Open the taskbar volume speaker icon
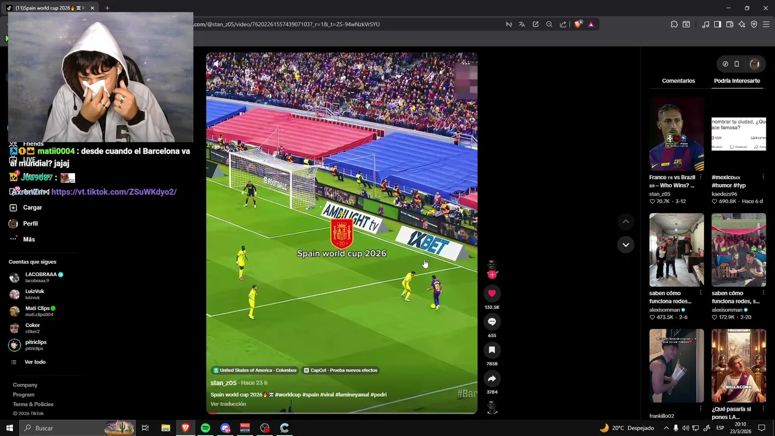Viewport: 775px width, 436px height. (687, 428)
